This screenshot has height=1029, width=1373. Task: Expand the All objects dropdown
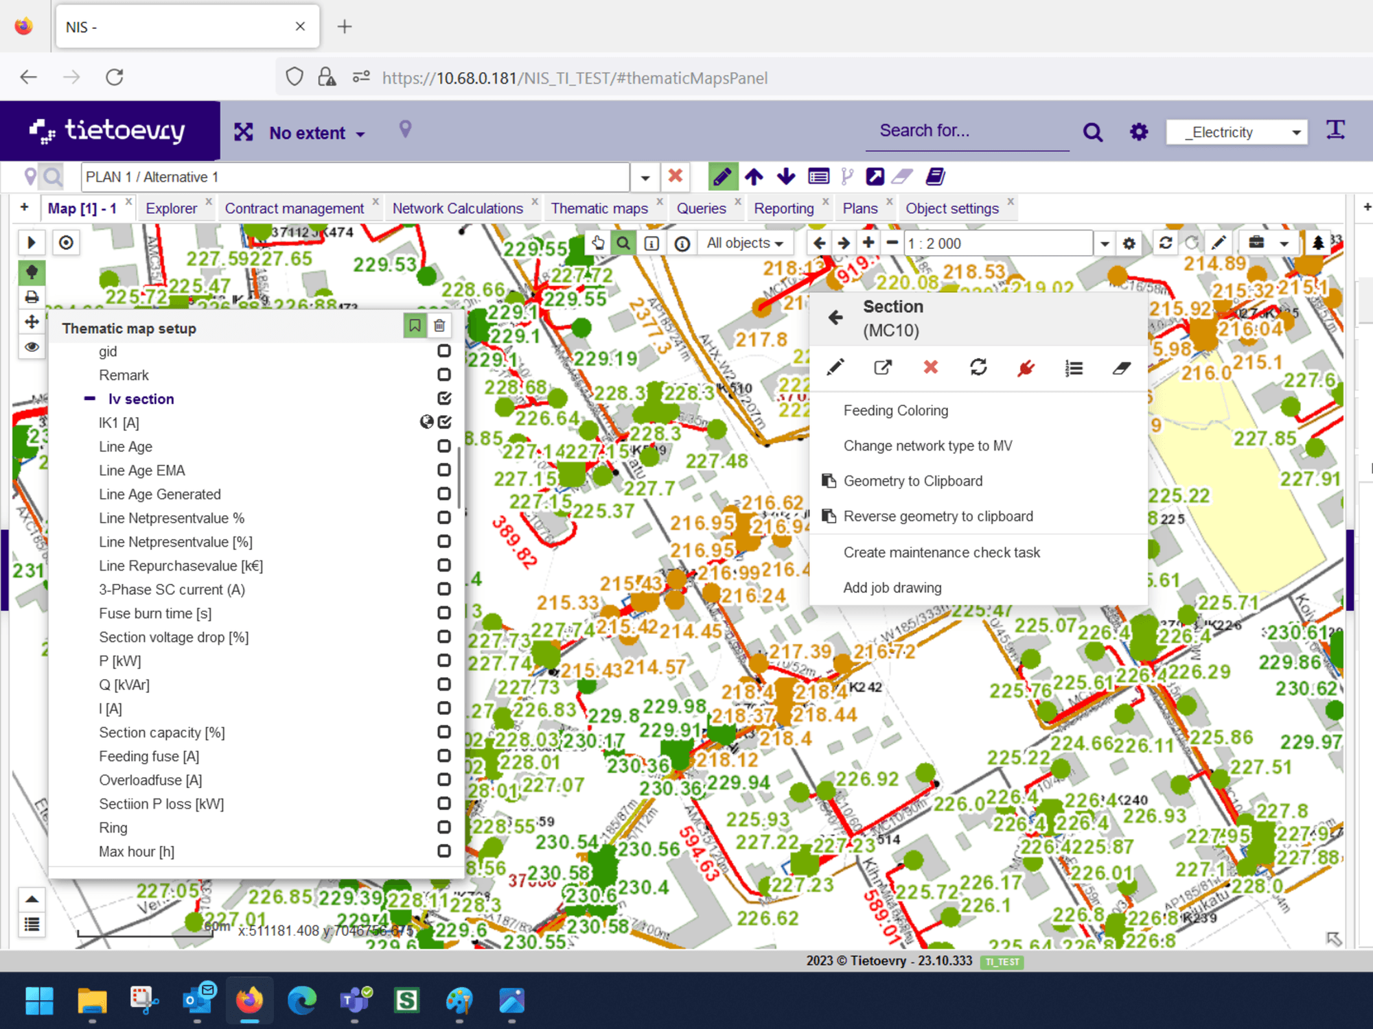745,243
